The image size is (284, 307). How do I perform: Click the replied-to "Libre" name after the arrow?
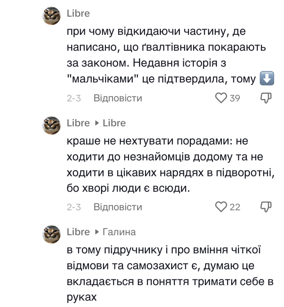pyautogui.click(x=114, y=123)
